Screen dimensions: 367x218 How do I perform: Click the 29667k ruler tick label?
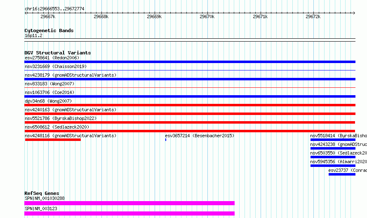pyautogui.click(x=48, y=16)
